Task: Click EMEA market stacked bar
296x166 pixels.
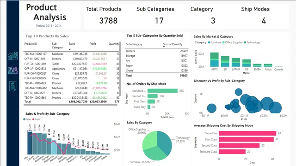Action: [257, 65]
